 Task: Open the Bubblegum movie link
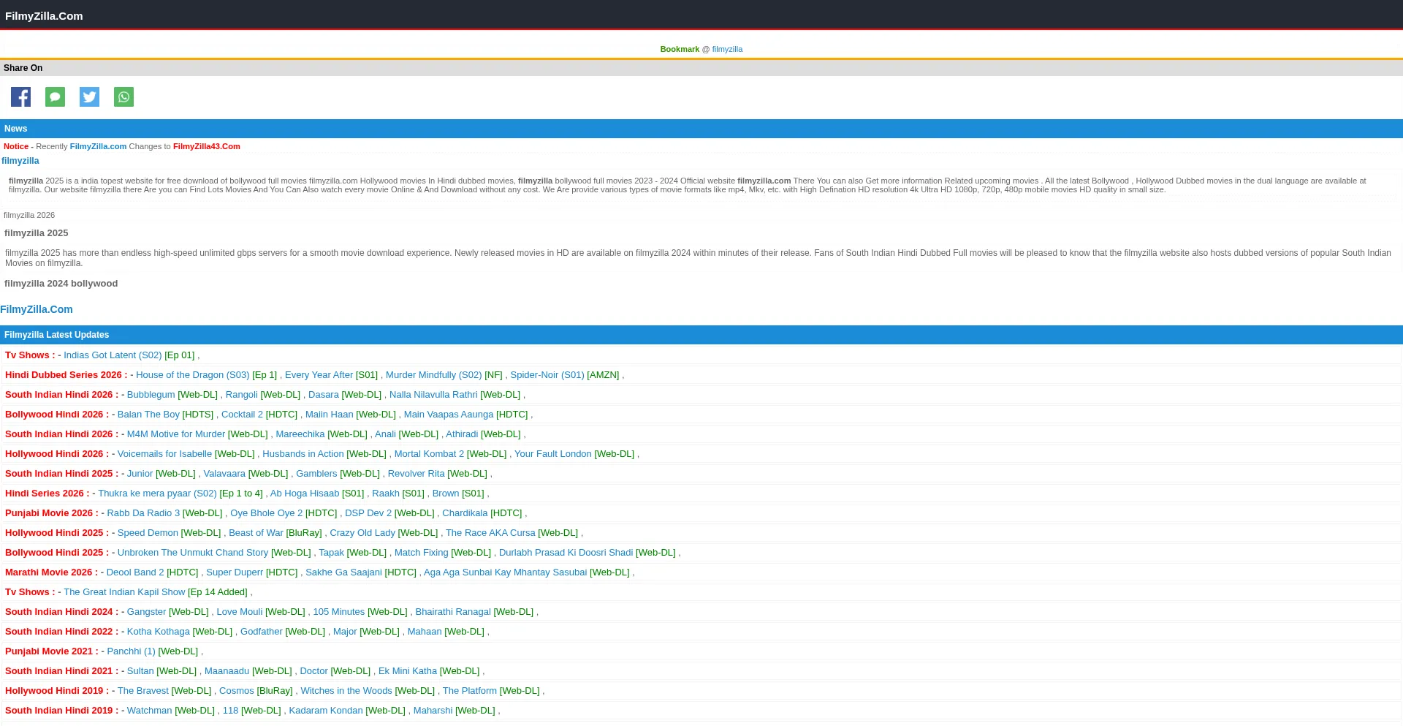coord(151,395)
